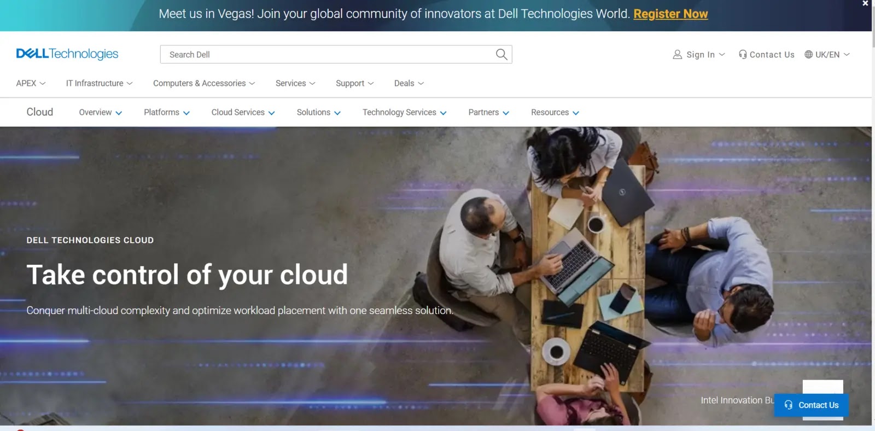Expand the Sign In dropdown chevron

click(722, 55)
